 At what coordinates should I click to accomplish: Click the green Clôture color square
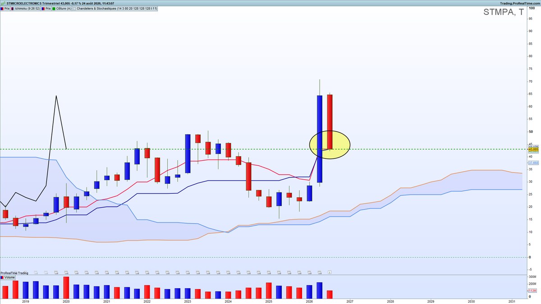point(54,9)
